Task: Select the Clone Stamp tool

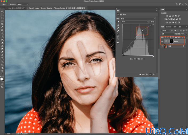Action: [2, 36]
